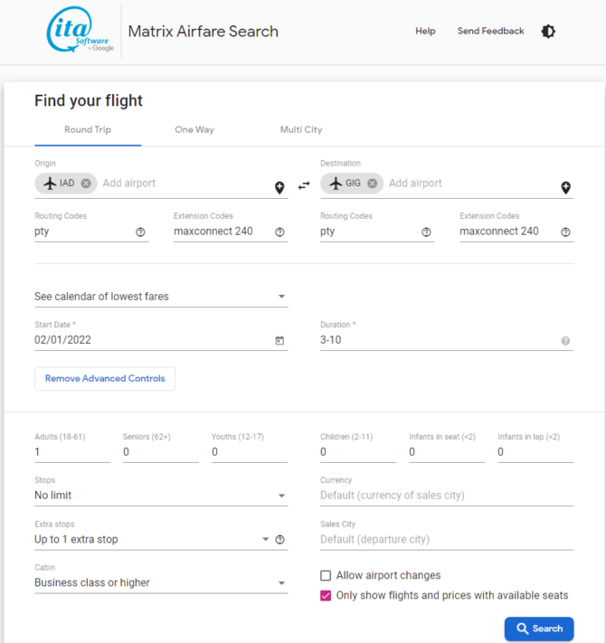Open the Start Date calendar picker icon
The height and width of the screenshot is (643, 606).
pos(279,341)
